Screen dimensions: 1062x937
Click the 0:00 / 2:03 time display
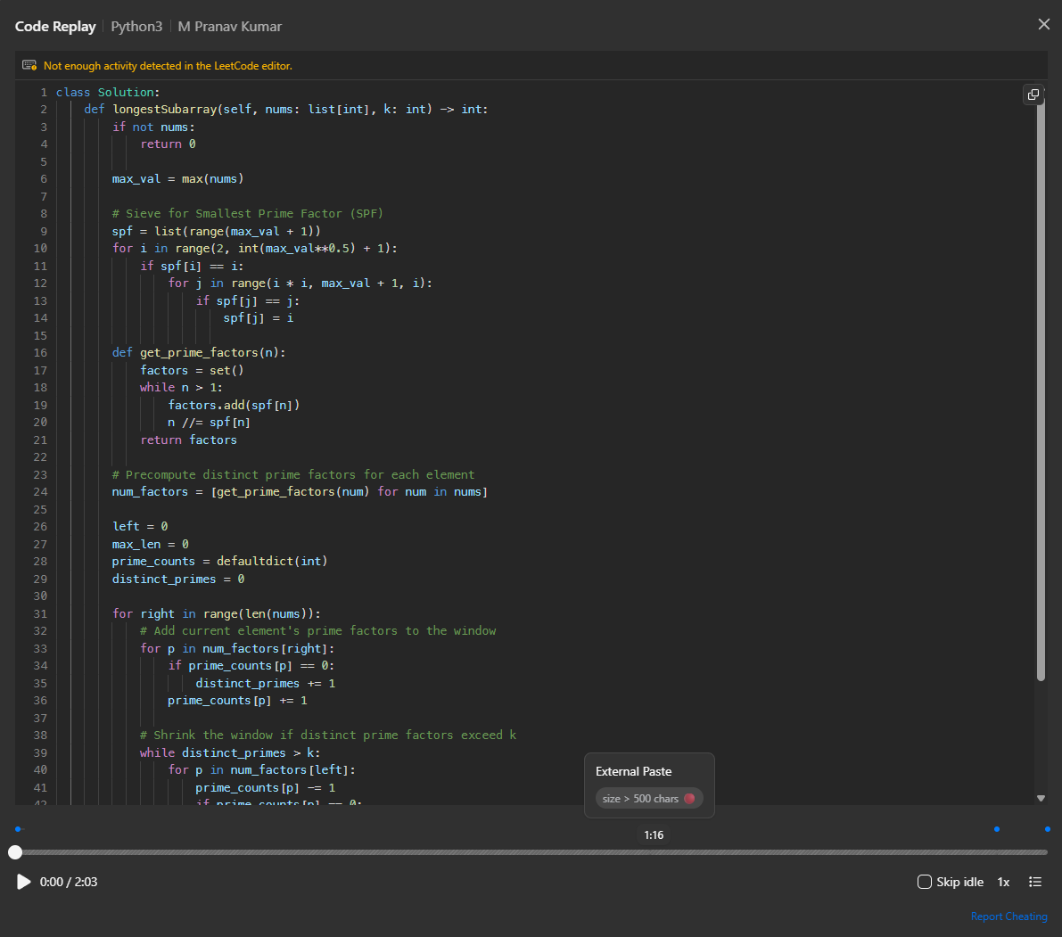point(69,882)
